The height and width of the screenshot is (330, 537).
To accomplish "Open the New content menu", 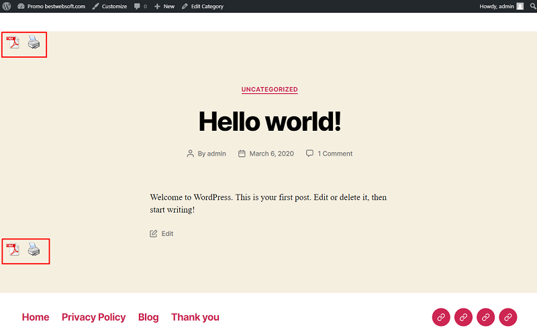I will pos(164,6).
